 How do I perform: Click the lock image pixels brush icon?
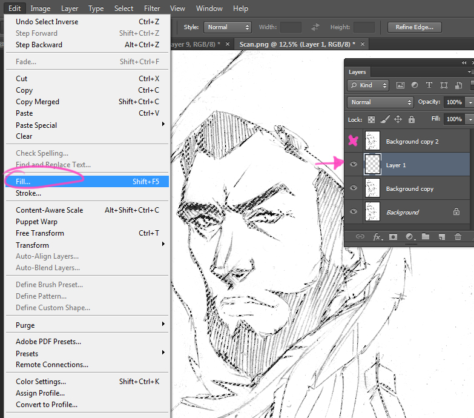[384, 119]
